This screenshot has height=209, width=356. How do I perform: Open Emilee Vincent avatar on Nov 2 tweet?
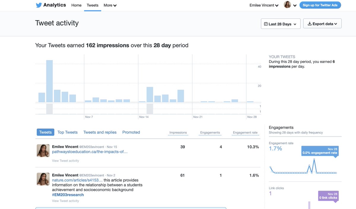tap(43, 179)
